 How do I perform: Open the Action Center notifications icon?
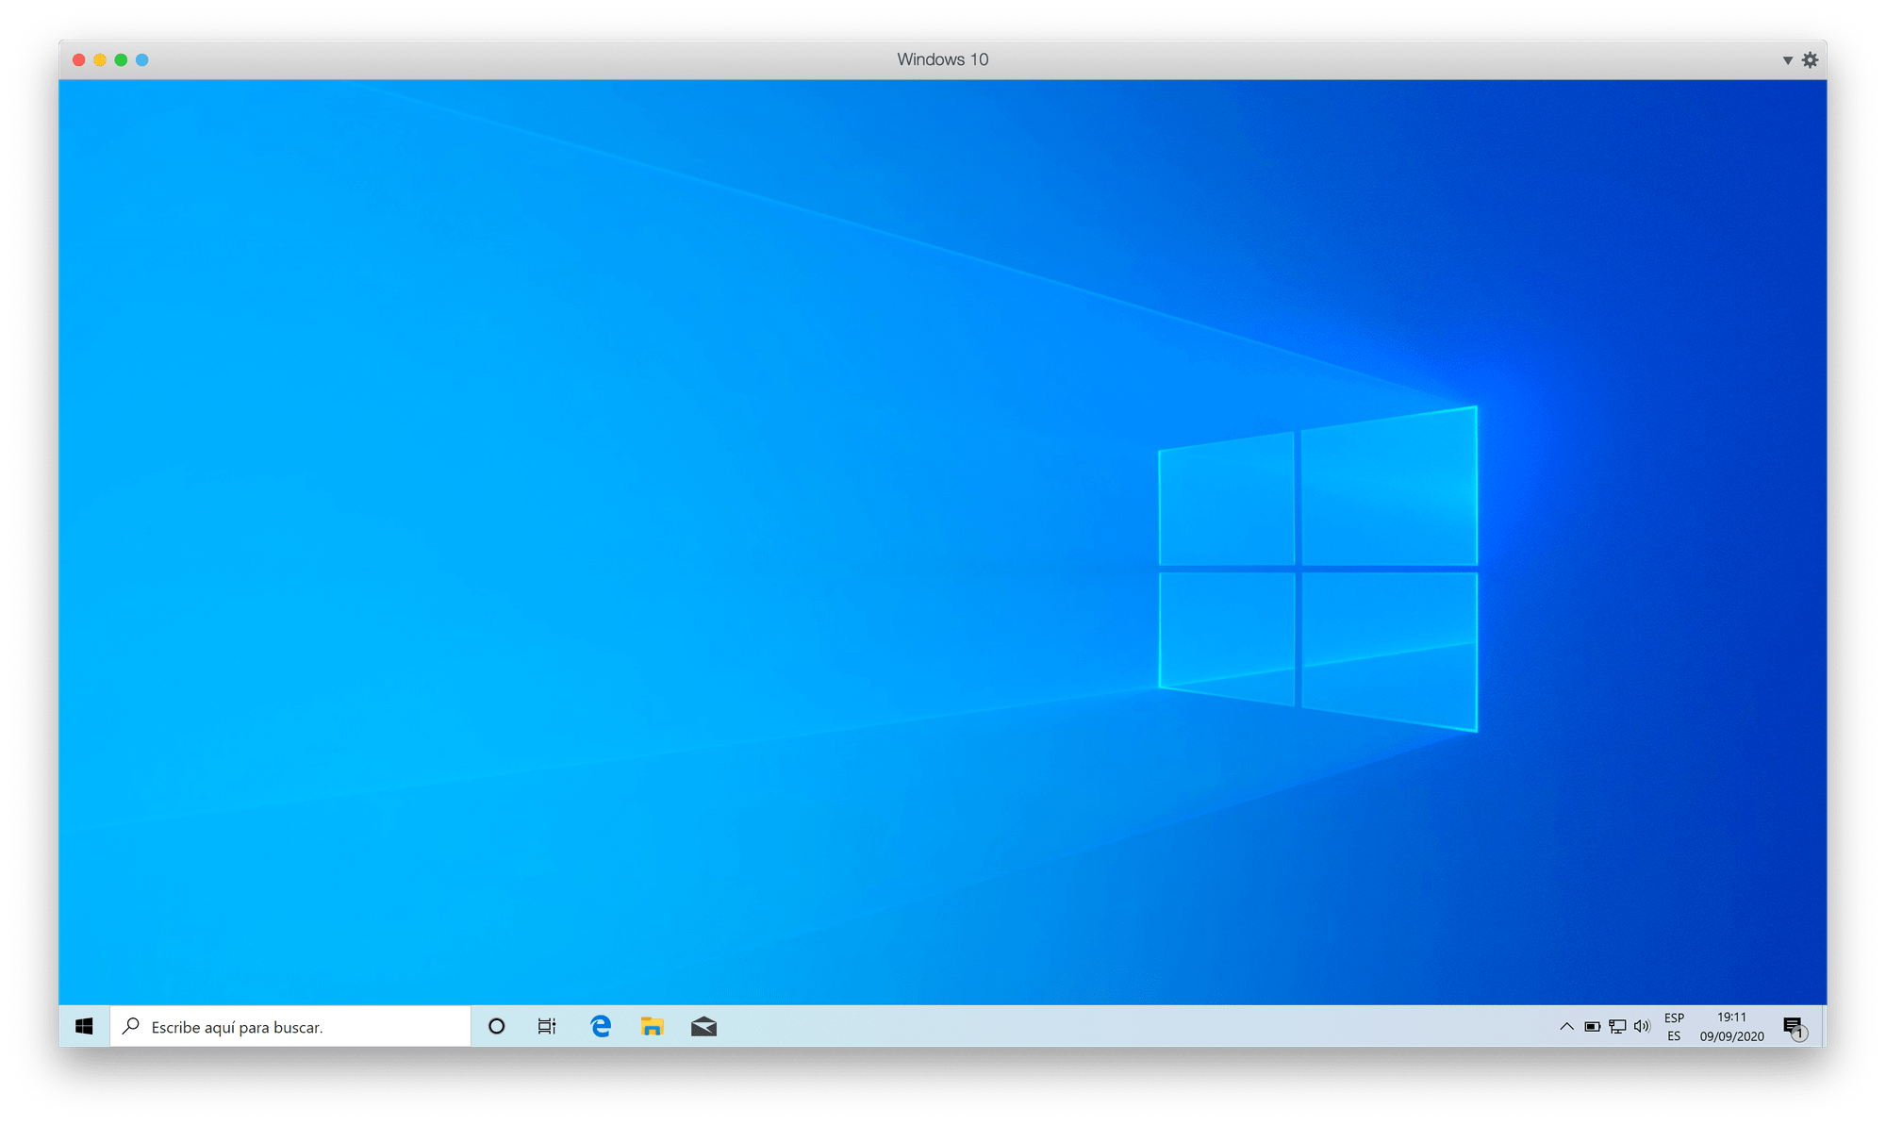(1794, 1027)
